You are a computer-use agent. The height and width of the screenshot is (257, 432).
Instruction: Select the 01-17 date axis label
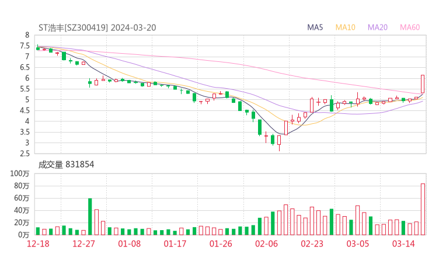click(175, 244)
